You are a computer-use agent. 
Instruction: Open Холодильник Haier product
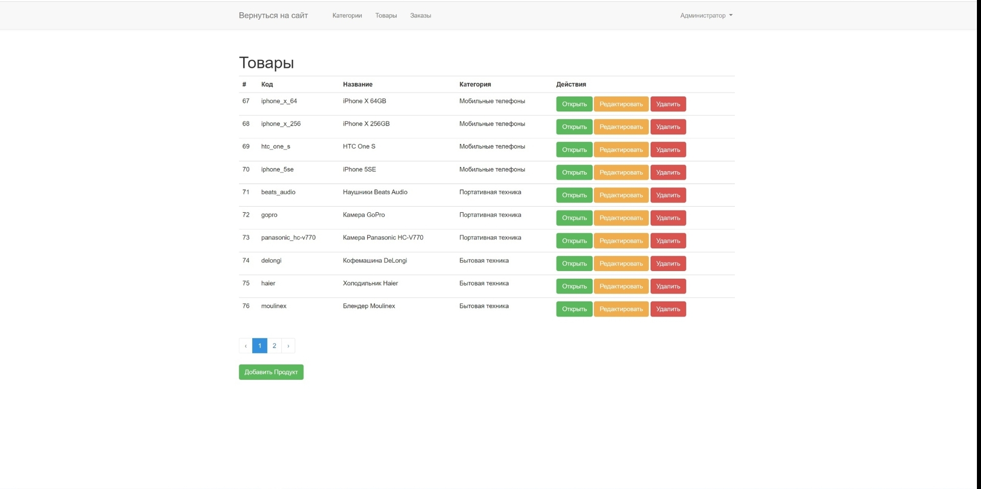pyautogui.click(x=574, y=286)
